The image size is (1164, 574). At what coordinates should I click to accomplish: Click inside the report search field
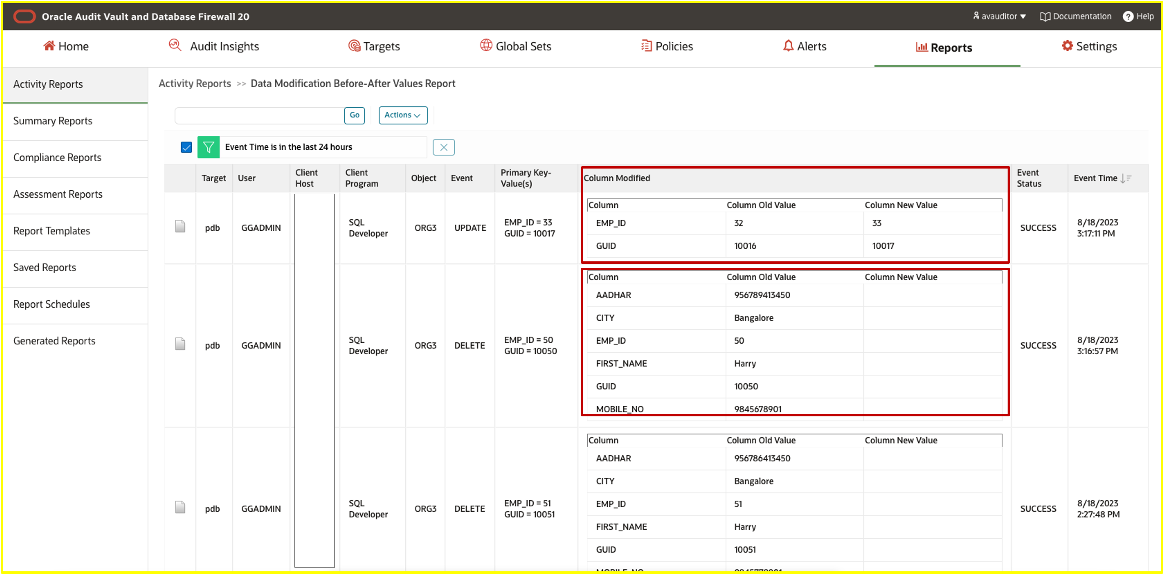[x=258, y=115]
